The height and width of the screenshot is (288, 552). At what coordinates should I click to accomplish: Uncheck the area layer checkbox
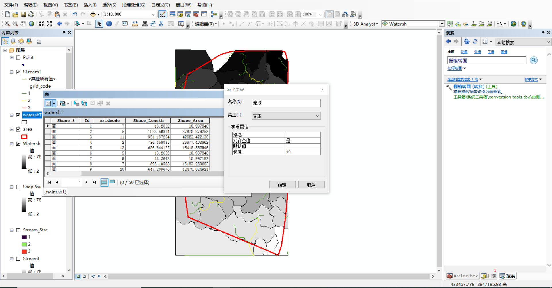18,129
